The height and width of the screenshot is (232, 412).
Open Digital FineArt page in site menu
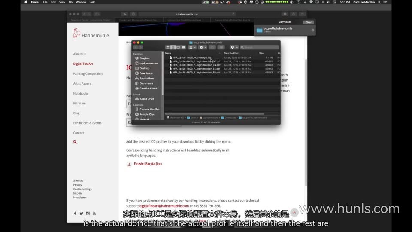click(x=83, y=64)
